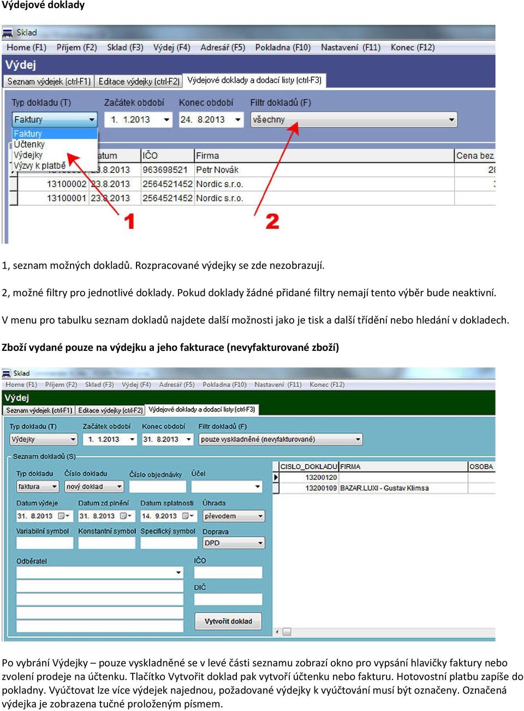
Task: Switch to Editace výdejky tab, blue window
Action: pyautogui.click(x=139, y=81)
